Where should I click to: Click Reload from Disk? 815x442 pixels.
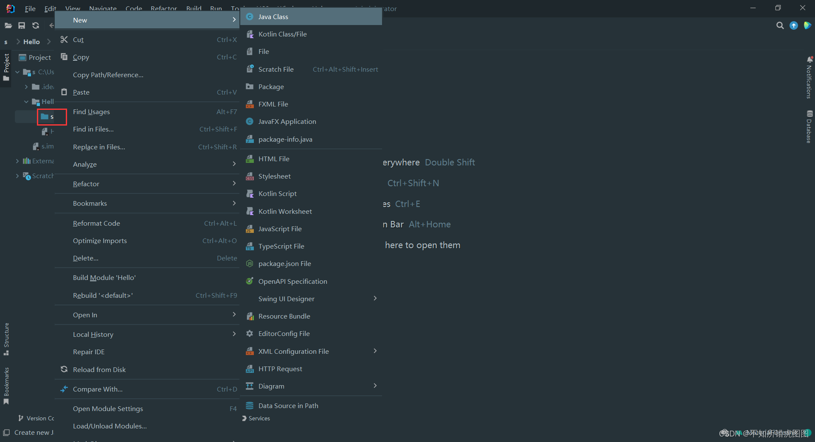(x=147, y=369)
